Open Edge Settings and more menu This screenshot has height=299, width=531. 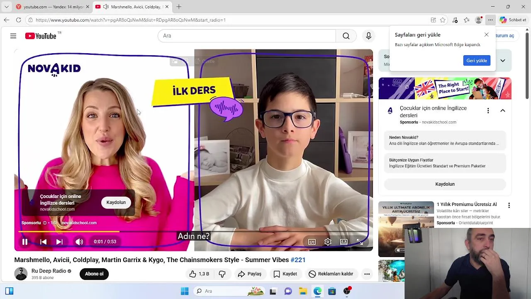point(490,20)
